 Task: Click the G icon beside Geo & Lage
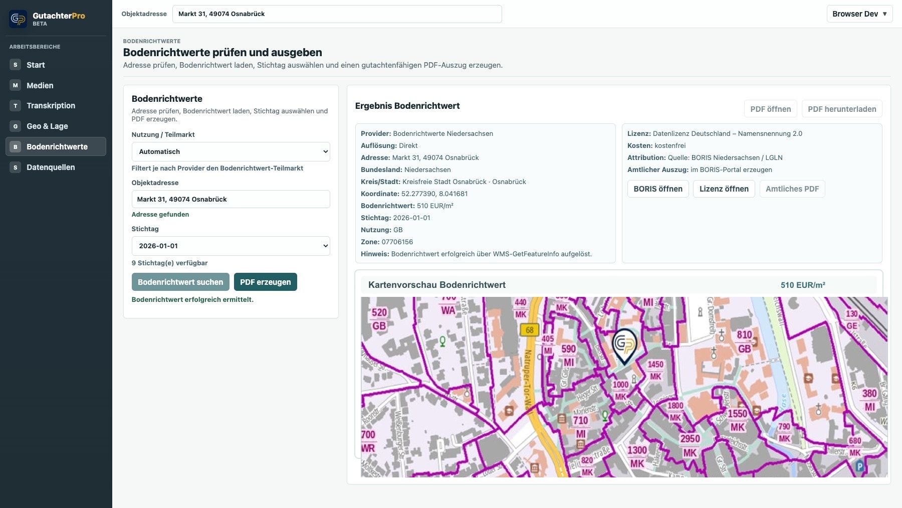click(16, 126)
